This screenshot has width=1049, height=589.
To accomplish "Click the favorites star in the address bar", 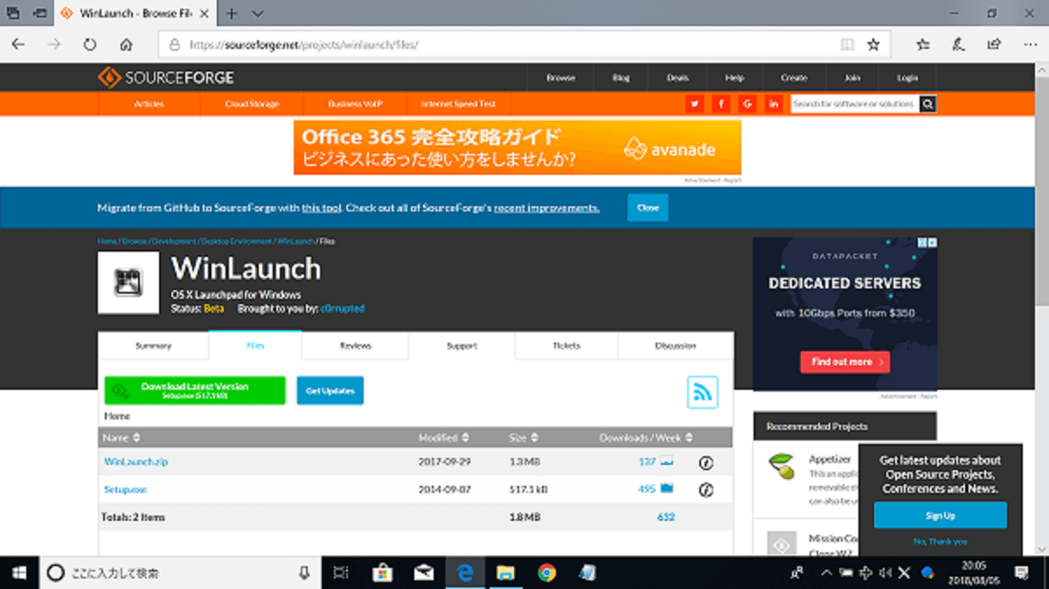I will click(875, 44).
